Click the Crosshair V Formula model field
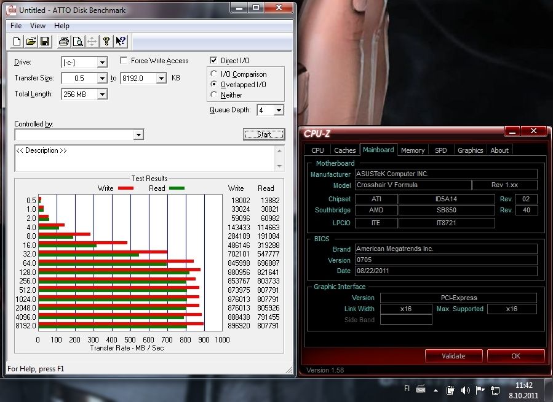 (413, 185)
